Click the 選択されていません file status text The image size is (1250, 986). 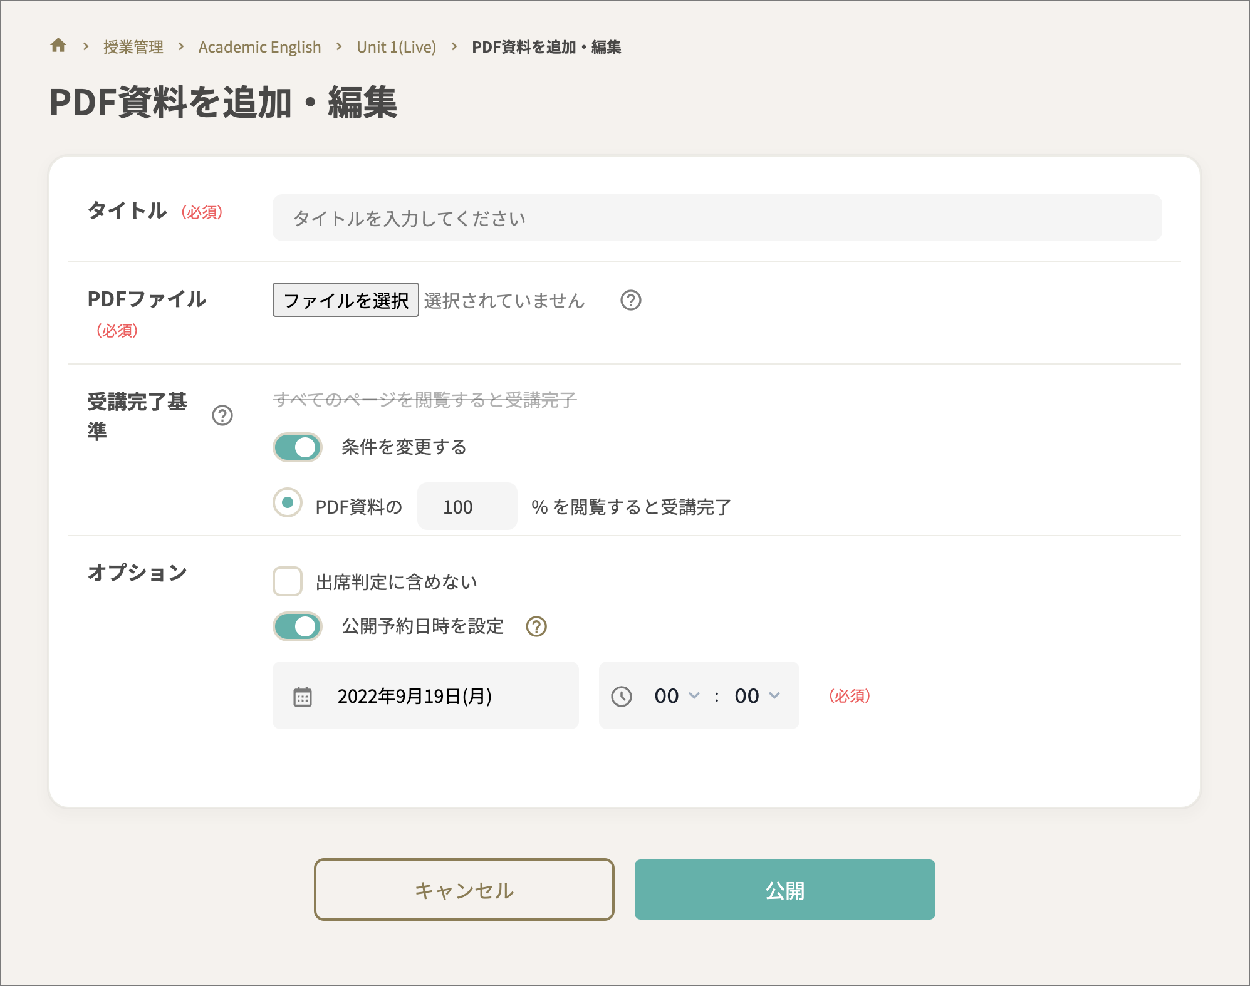coord(504,301)
